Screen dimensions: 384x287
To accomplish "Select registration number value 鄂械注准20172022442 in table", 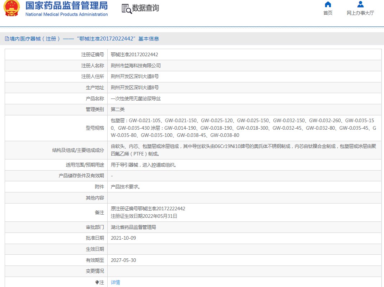I will [x=134, y=55].
